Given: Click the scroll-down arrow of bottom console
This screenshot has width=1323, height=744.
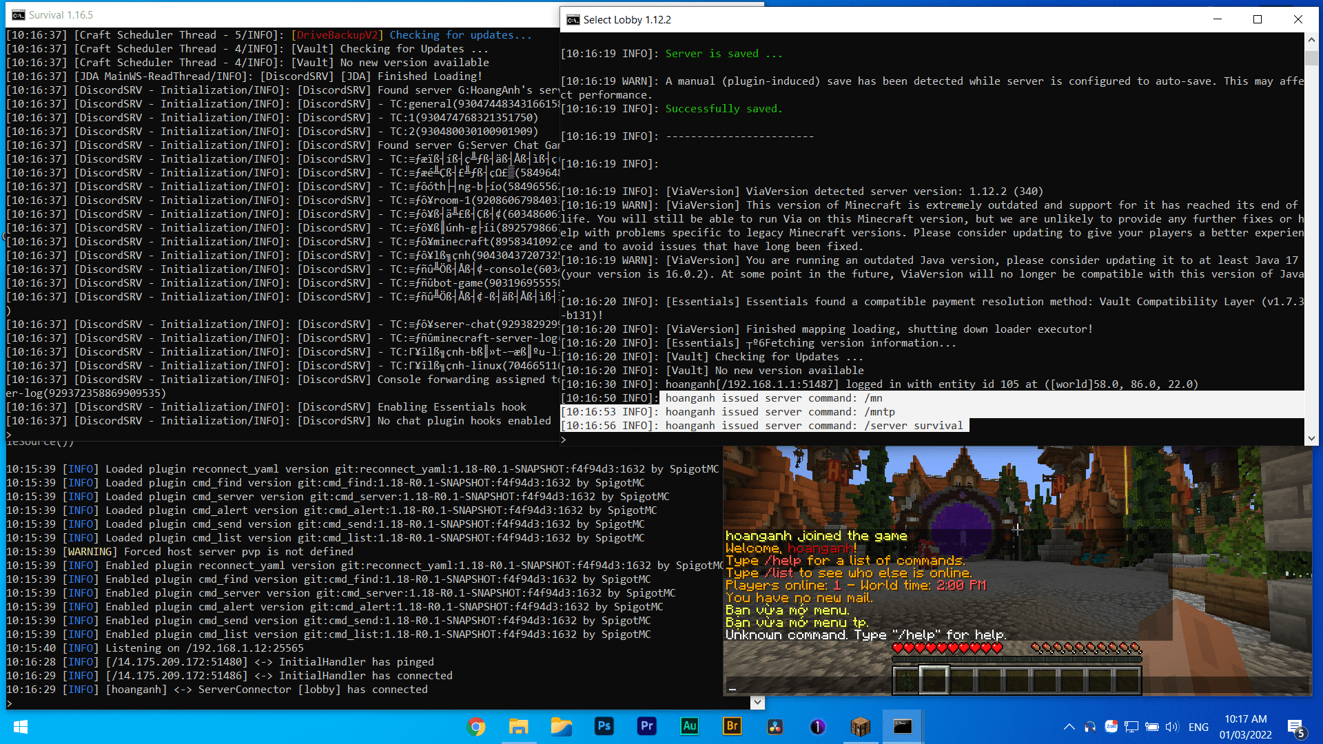Looking at the screenshot, I should point(757,703).
